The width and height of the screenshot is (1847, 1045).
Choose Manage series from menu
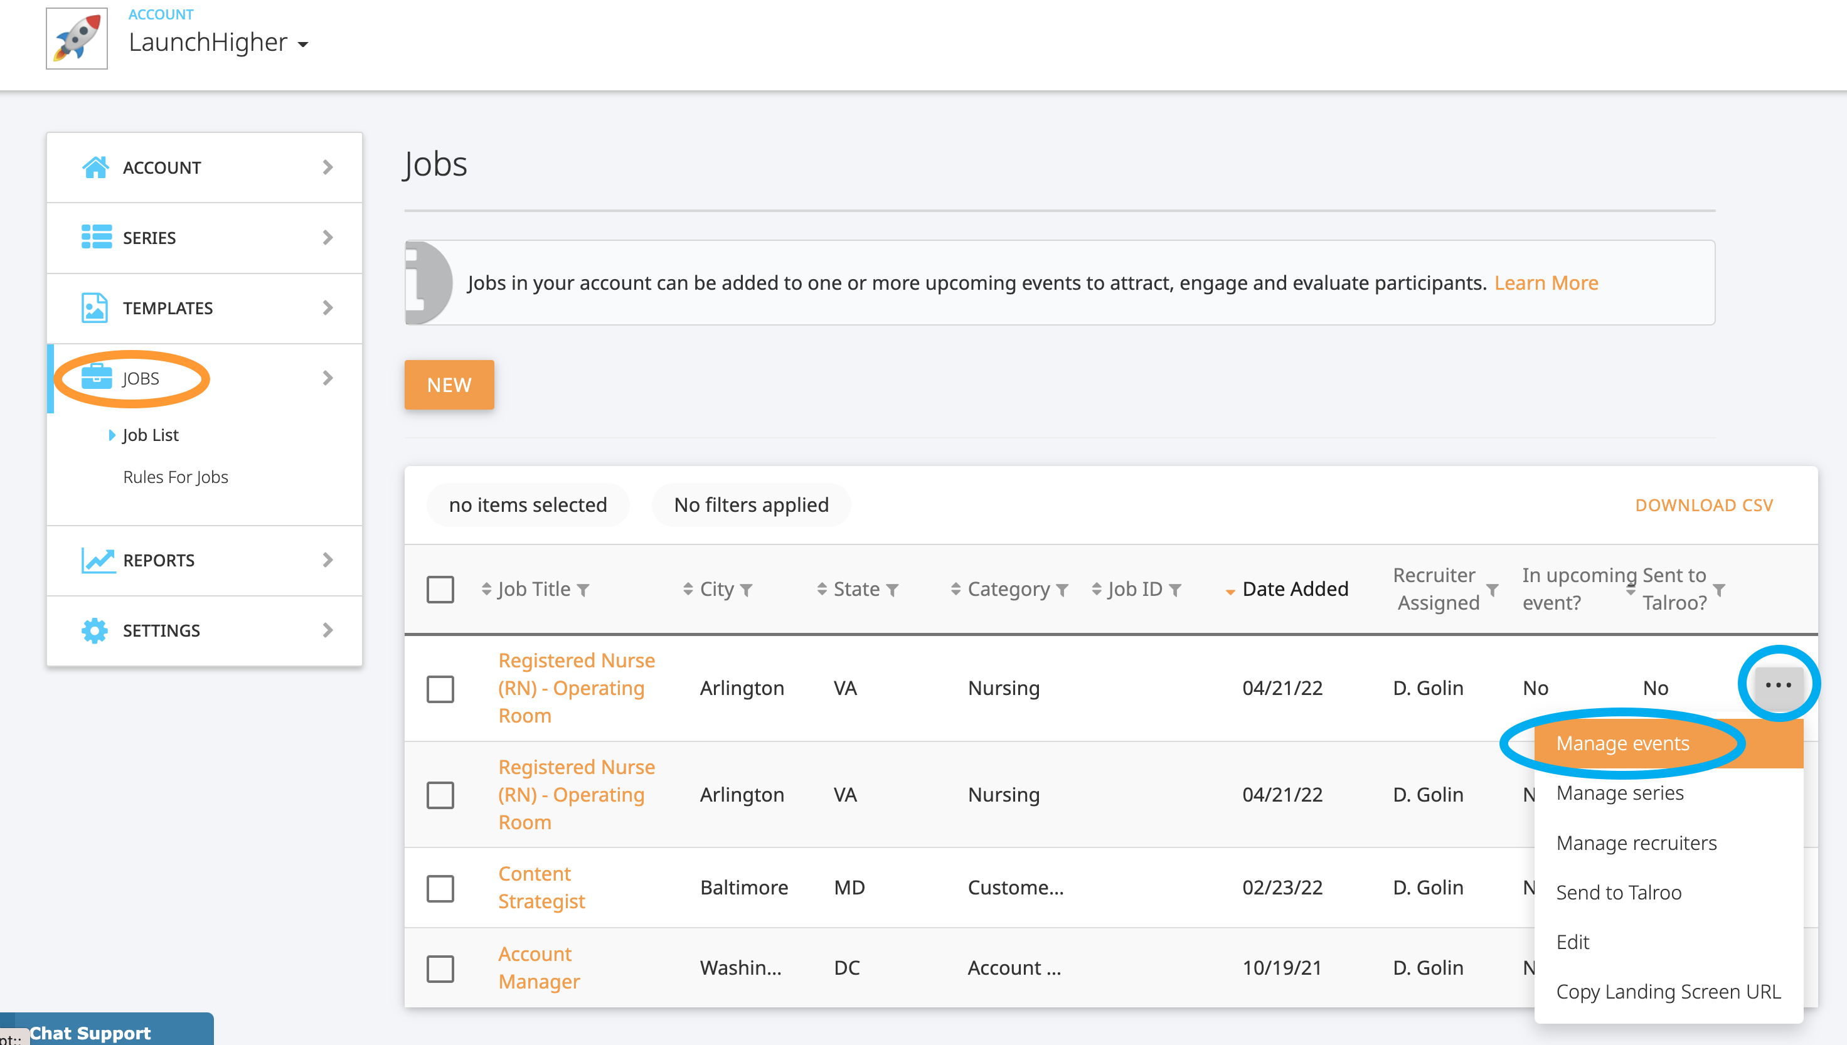[x=1668, y=793]
